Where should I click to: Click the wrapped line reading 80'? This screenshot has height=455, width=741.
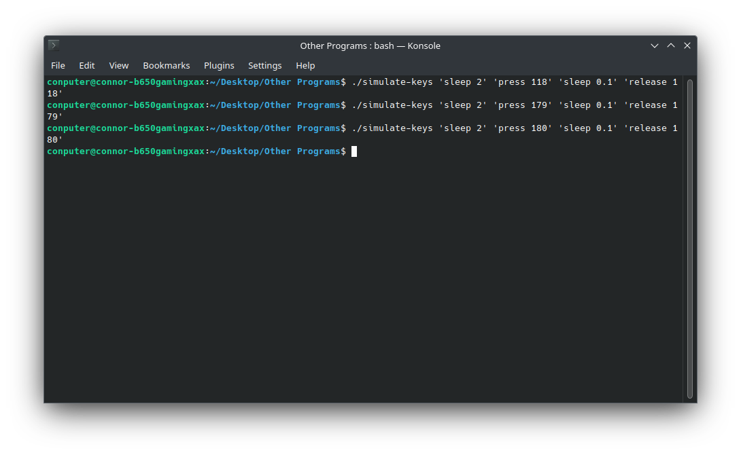(55, 140)
